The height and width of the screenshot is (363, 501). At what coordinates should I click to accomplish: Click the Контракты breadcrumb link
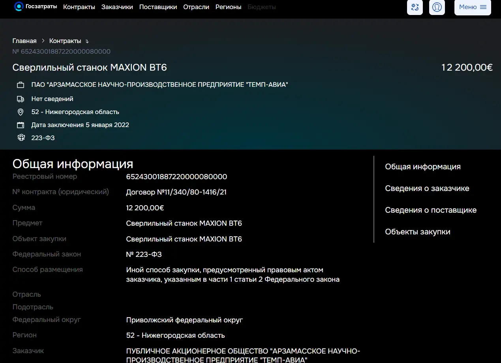pyautogui.click(x=65, y=41)
